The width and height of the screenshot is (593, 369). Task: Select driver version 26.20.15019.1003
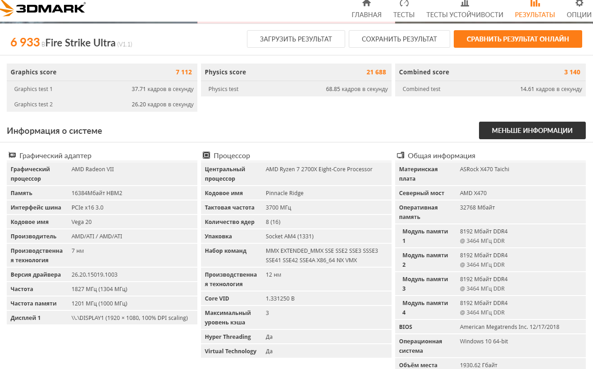95,275
